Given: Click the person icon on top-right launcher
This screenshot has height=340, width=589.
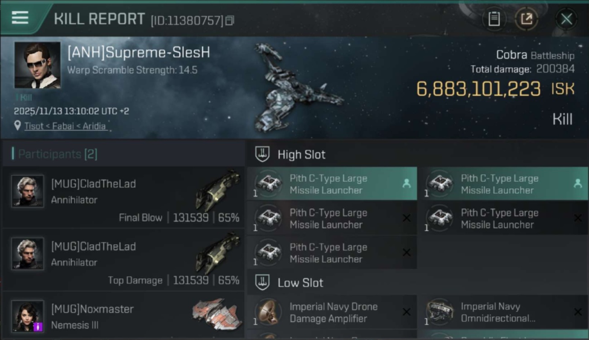Looking at the screenshot, I should pyautogui.click(x=578, y=183).
